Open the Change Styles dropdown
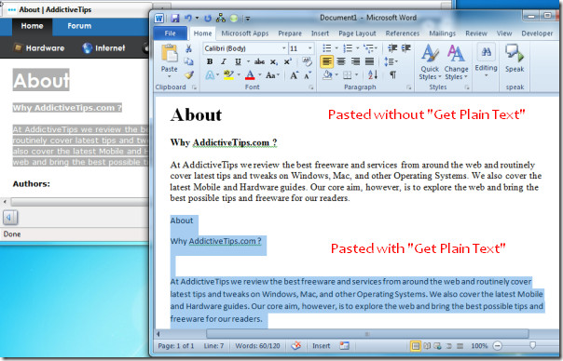 [456, 61]
